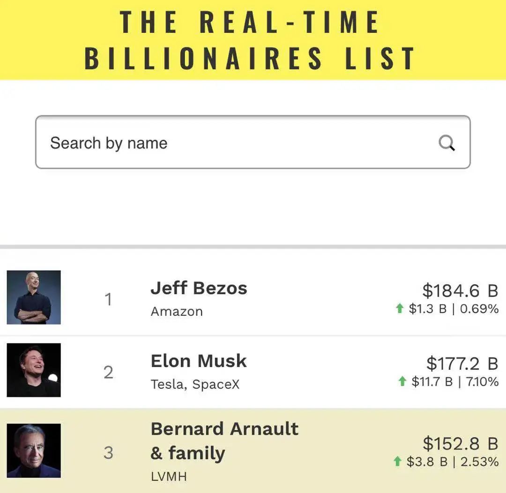Click the $184.6 B net worth

point(460,291)
